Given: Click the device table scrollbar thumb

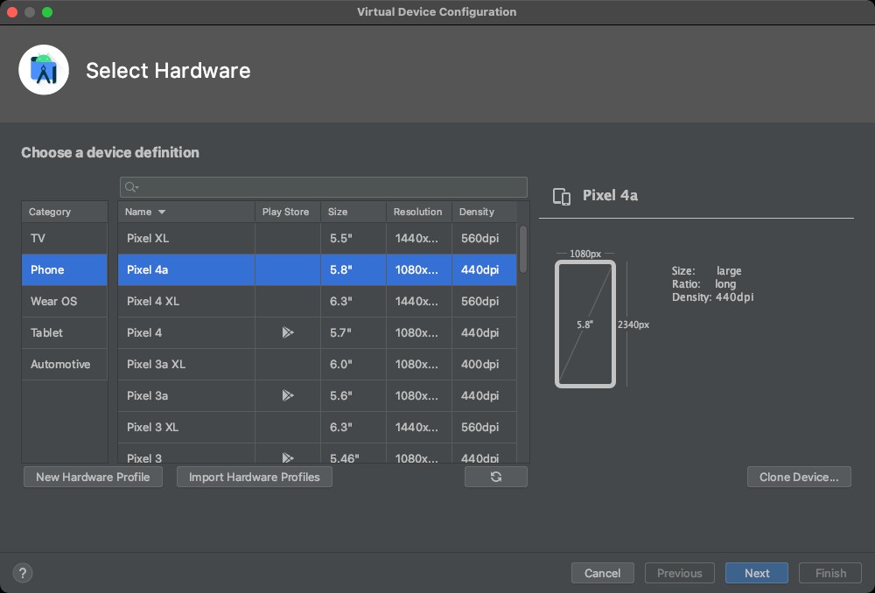Looking at the screenshot, I should (x=523, y=248).
